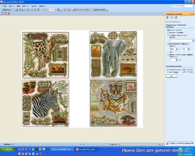
Task: Save the picture with the floppy disk icon
Action: 17,10
